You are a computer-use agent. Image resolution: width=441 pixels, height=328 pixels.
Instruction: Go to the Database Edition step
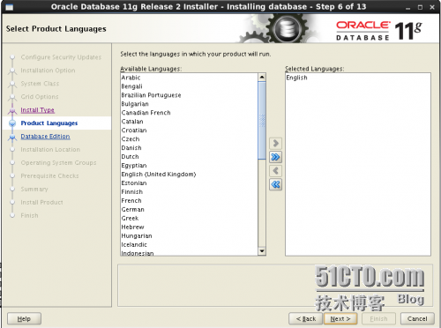pos(45,137)
